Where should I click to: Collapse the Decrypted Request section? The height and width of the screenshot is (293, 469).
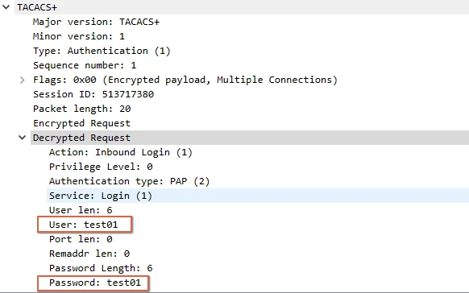pos(22,138)
